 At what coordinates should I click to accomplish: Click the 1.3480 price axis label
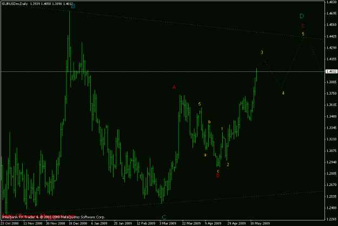tap(332, 117)
